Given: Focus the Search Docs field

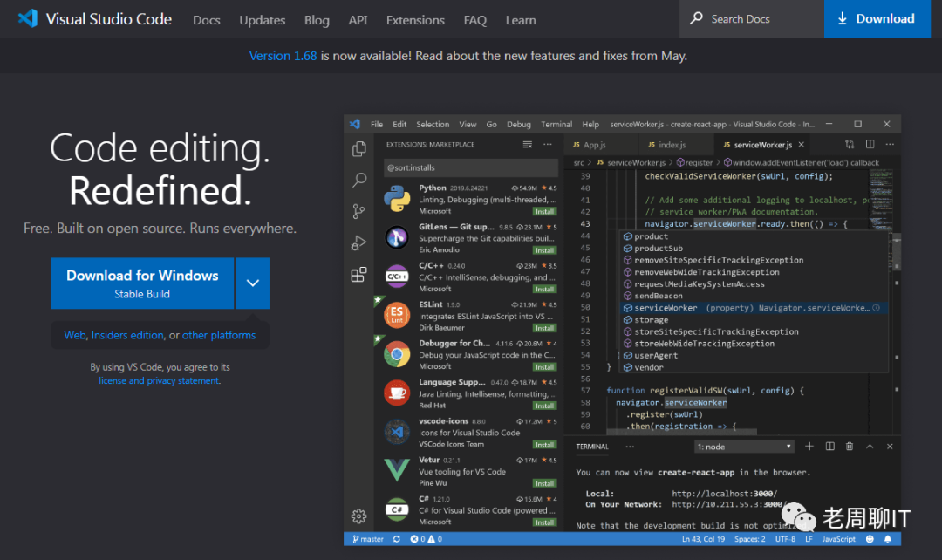Looking at the screenshot, I should (752, 18).
